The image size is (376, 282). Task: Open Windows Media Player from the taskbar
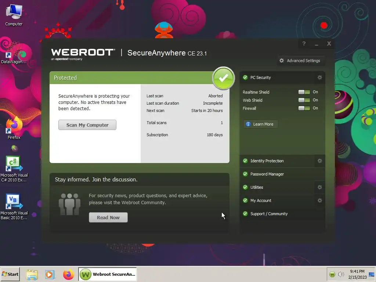50,274
